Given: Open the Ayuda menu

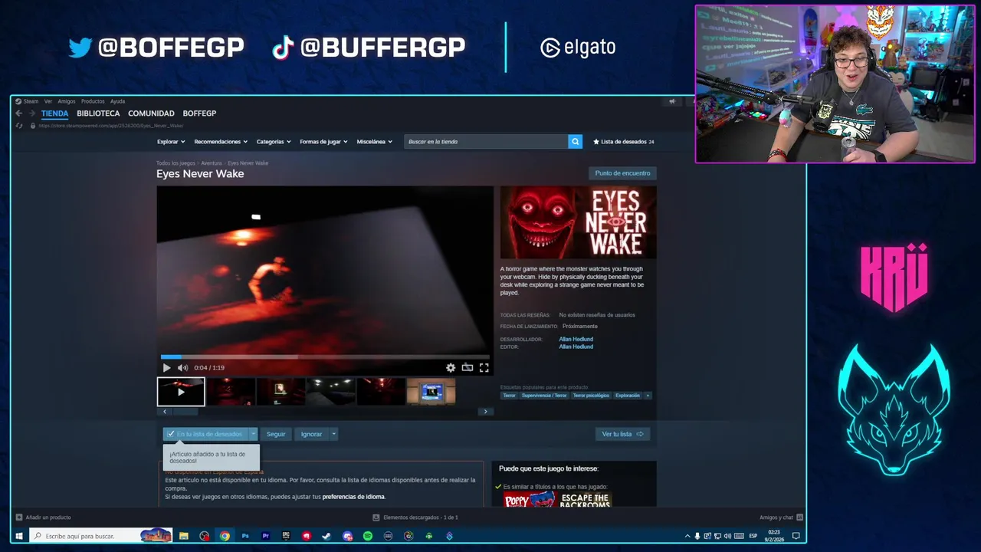Looking at the screenshot, I should [x=117, y=101].
